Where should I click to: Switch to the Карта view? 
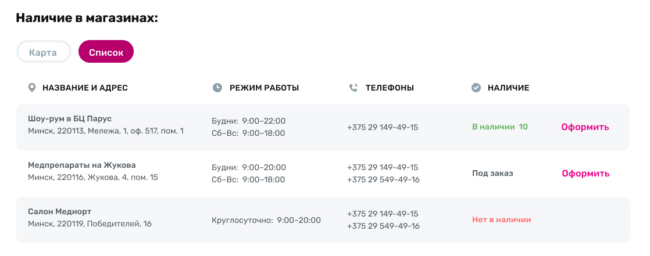pos(44,52)
